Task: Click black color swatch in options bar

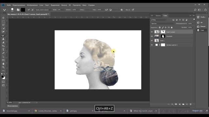Action: point(23,10)
